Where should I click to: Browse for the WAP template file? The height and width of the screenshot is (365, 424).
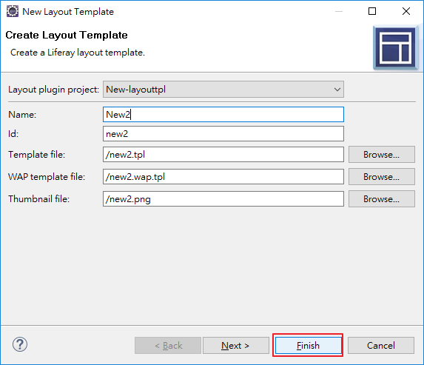(382, 177)
